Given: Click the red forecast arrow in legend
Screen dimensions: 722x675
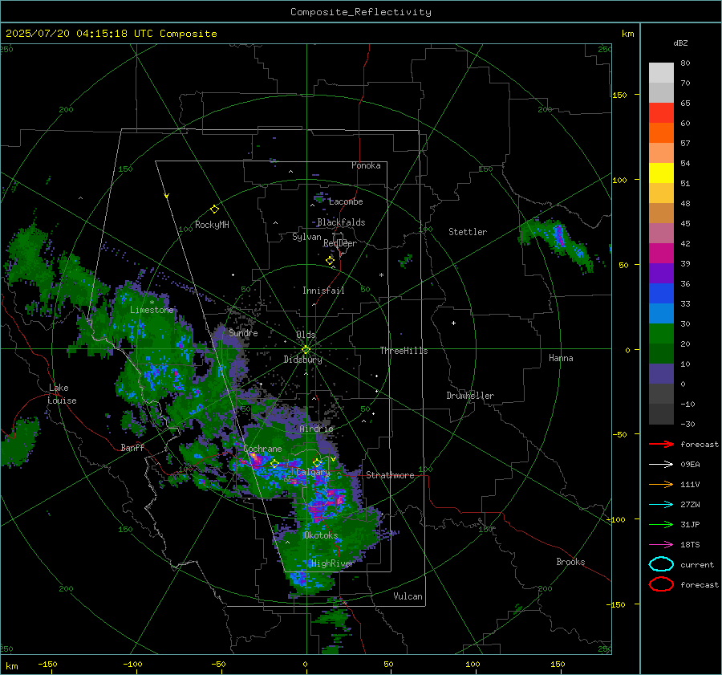Looking at the screenshot, I should point(661,444).
